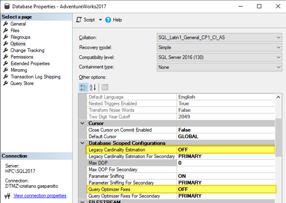Collapse the Database Scoped Configurations category
This screenshot has height=203, width=286.
pos(82,143)
